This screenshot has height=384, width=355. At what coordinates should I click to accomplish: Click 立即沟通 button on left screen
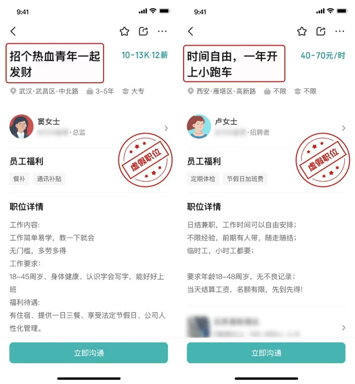(x=89, y=353)
